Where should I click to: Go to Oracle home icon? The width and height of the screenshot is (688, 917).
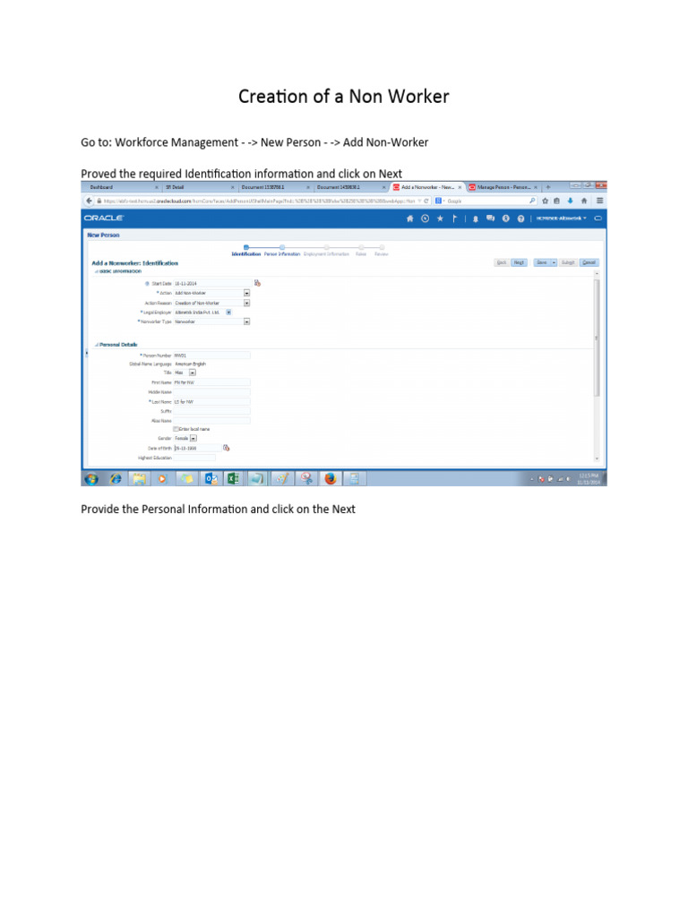pyautogui.click(x=409, y=219)
